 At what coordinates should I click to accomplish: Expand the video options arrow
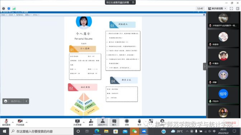point(27,122)
